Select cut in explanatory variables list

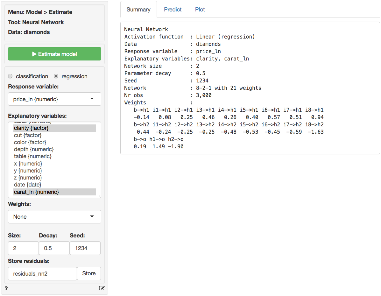click(x=28, y=135)
